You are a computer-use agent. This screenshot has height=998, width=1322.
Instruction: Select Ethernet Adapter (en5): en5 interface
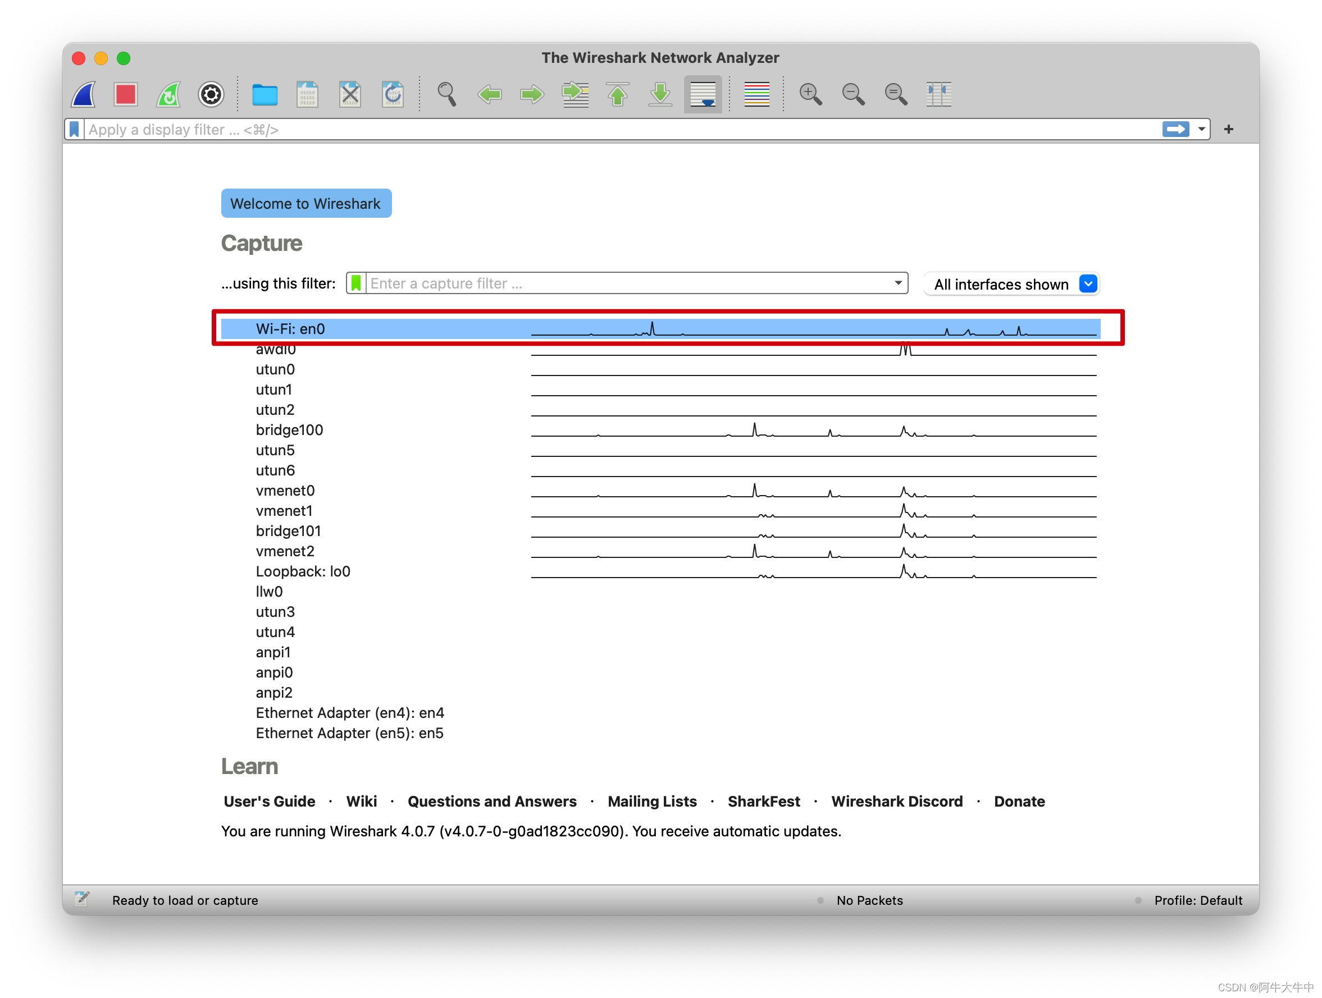pos(660,734)
